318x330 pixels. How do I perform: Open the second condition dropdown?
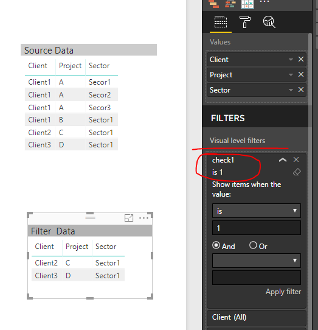pyautogui.click(x=257, y=261)
